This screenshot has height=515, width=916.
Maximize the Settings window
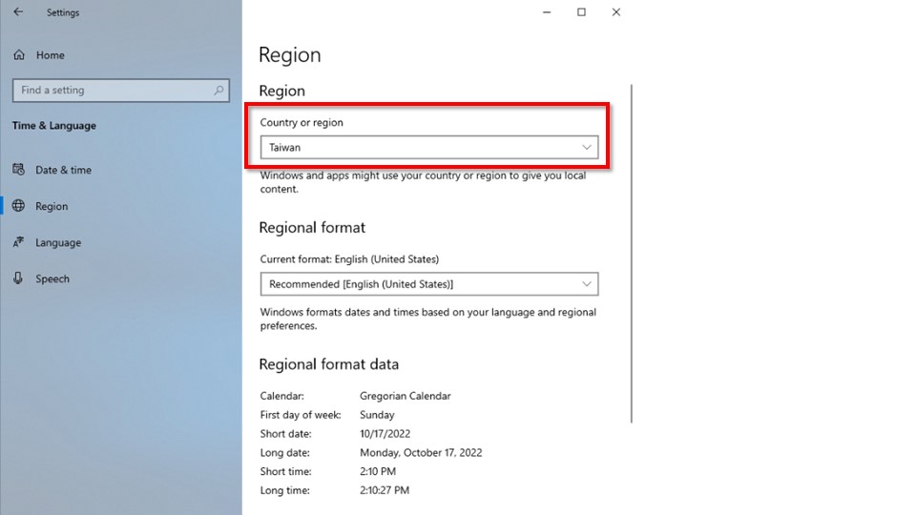581,12
